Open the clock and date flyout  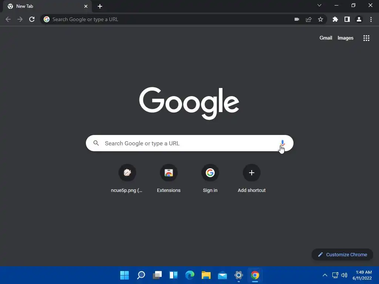[x=362, y=275]
